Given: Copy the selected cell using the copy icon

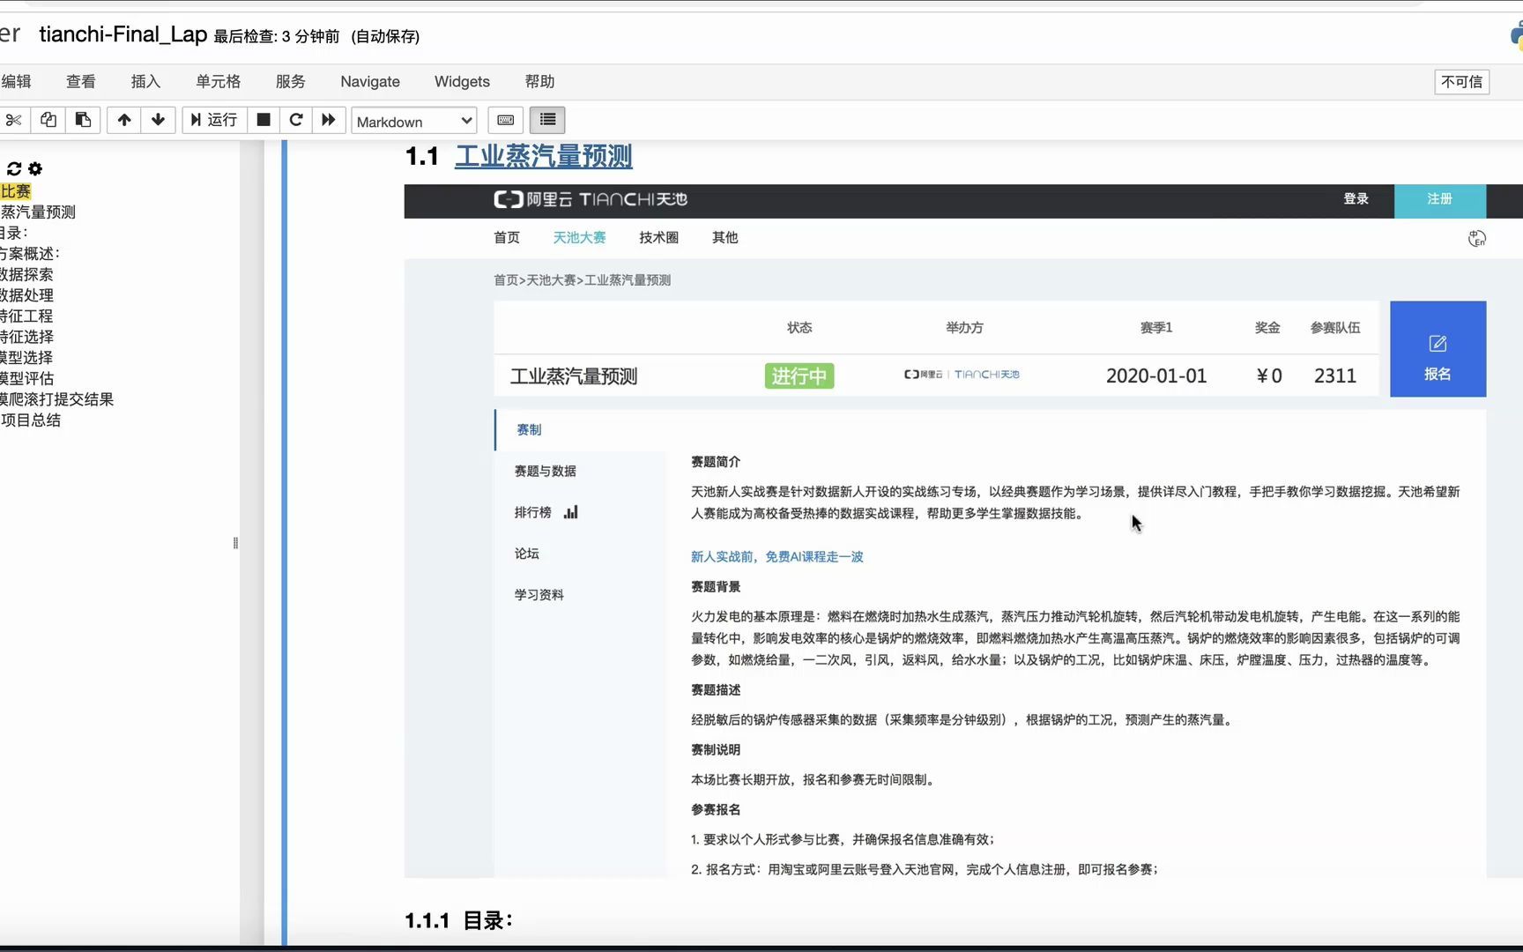Looking at the screenshot, I should coord(48,120).
